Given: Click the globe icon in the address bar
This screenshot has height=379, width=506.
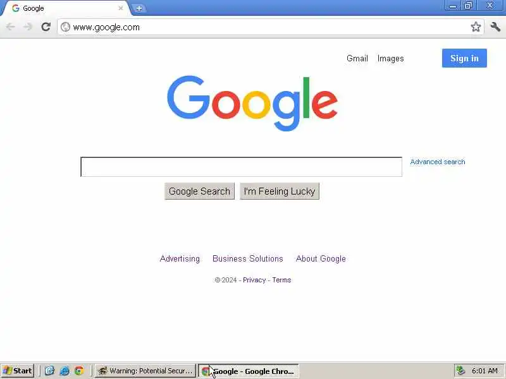Looking at the screenshot, I should click(x=66, y=27).
